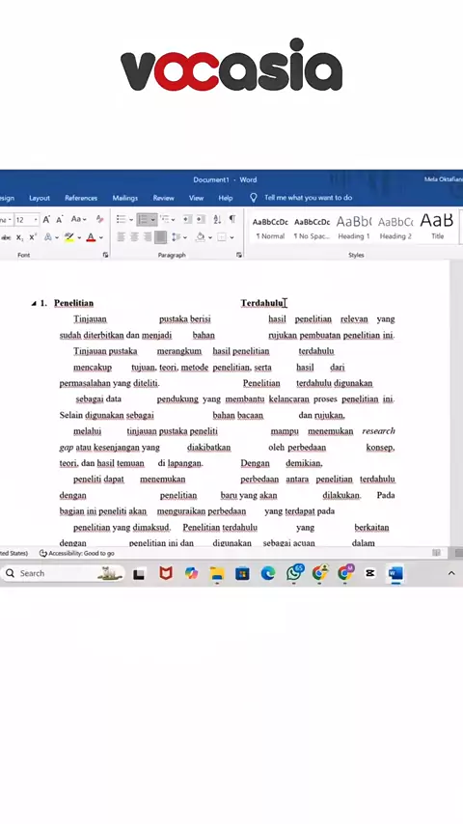Screen dimensions: 463x824
Task: Toggle superscript formatting
Action: click(33, 237)
